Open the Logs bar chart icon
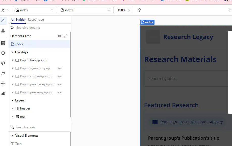The height and width of the screenshot is (146, 232). click(x=3, y=93)
